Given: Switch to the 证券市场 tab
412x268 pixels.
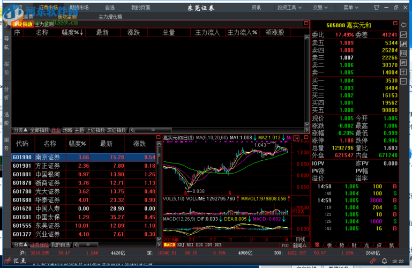Looking at the screenshot, I should pyautogui.click(x=48, y=8).
